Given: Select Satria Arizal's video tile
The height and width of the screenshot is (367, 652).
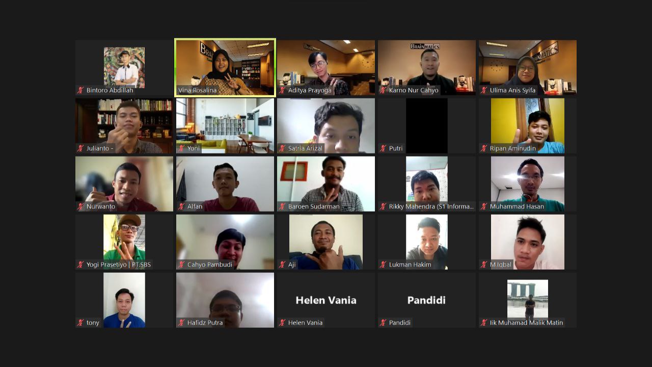Looking at the screenshot, I should [326, 126].
